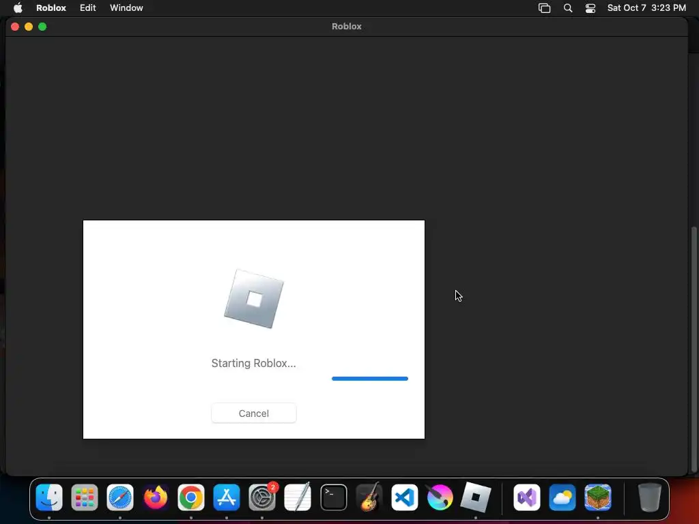Open the colorful paintbrush app in the dock

pos(440,497)
